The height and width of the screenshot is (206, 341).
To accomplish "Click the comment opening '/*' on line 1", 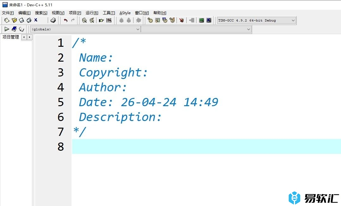I will pos(79,43).
